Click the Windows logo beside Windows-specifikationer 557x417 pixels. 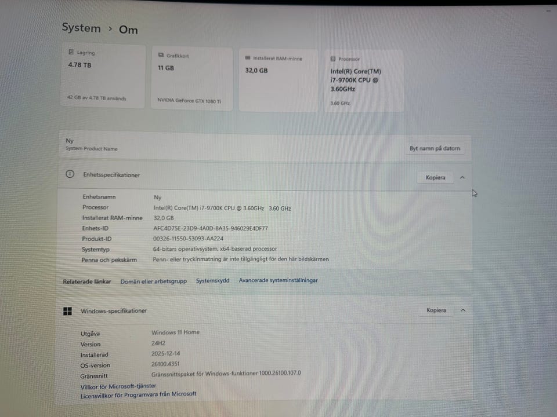(67, 311)
